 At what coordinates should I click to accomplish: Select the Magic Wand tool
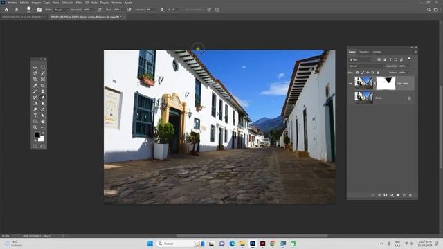(x=43, y=73)
